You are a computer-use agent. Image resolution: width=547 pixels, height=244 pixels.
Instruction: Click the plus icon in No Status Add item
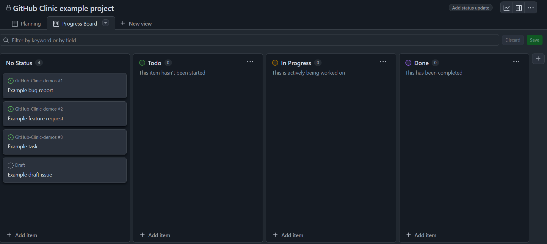coord(9,235)
